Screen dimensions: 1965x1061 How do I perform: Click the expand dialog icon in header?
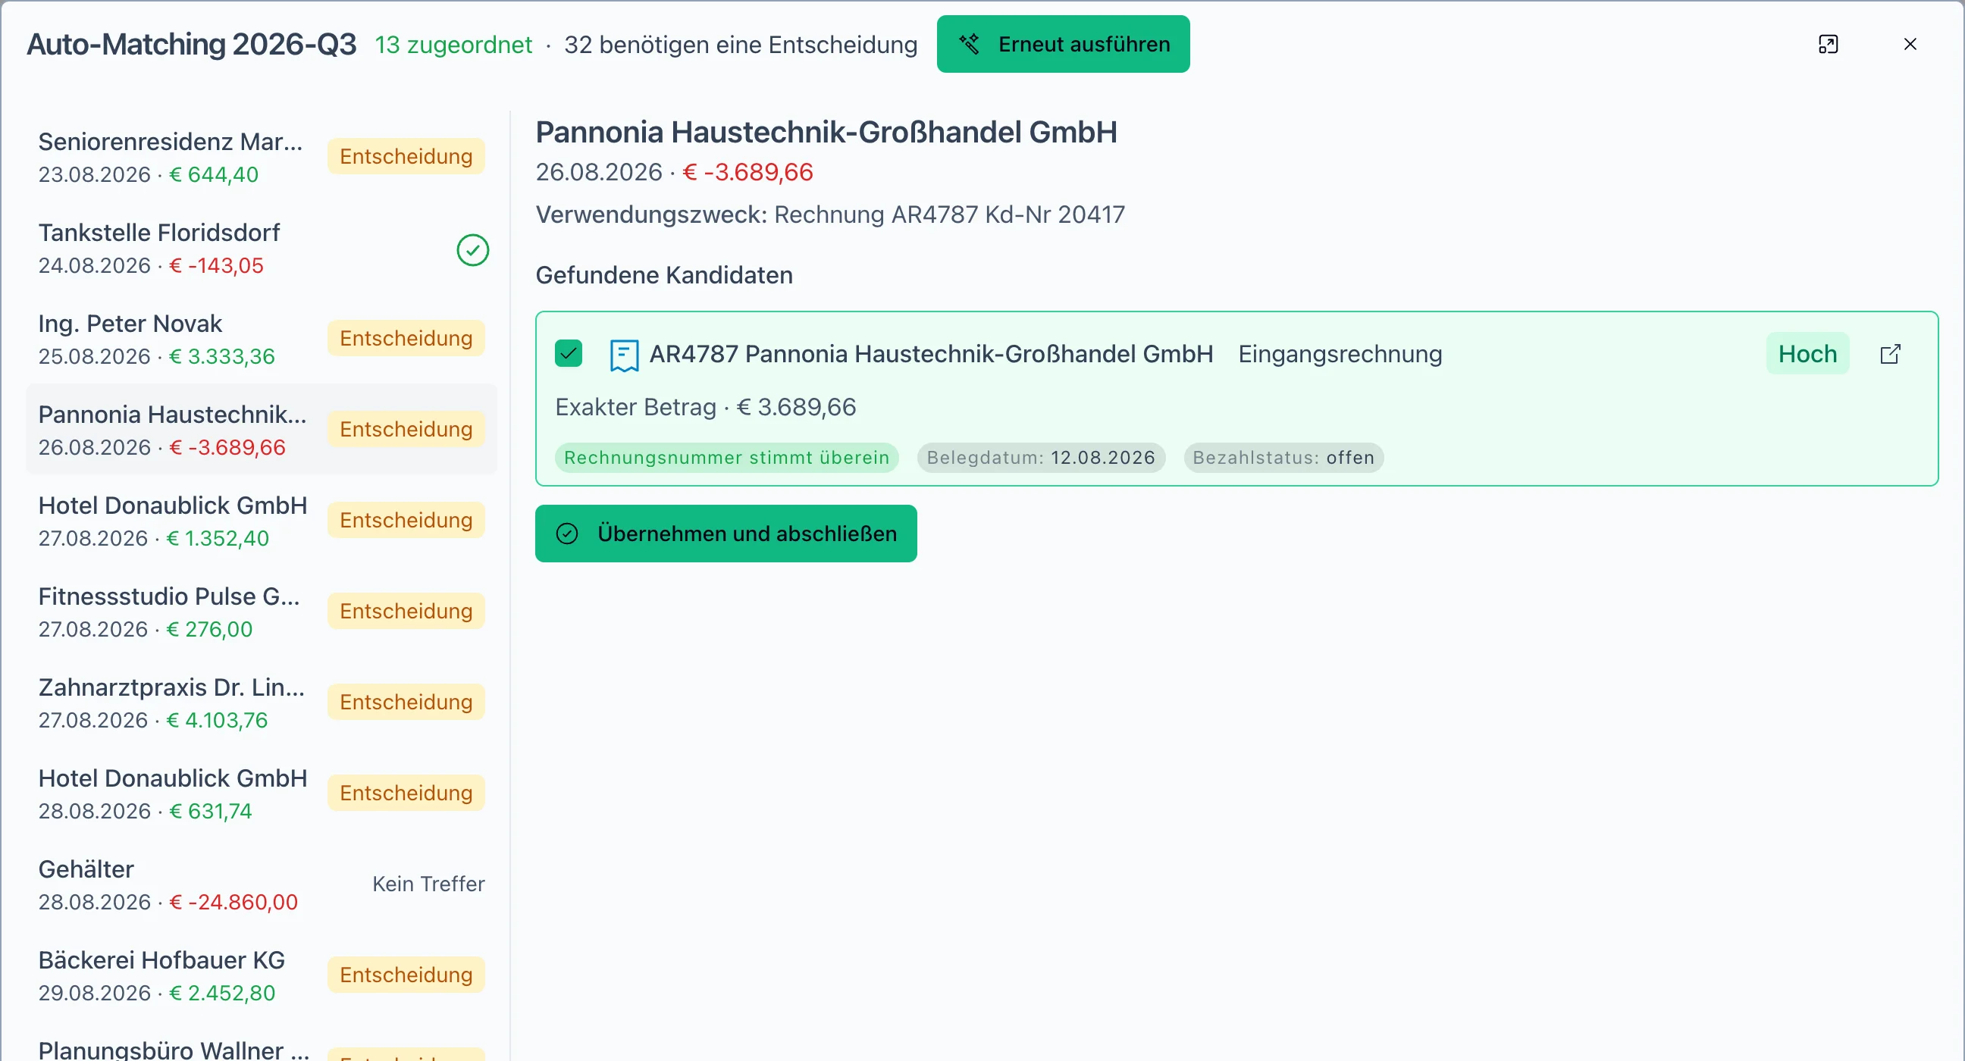pos(1828,44)
